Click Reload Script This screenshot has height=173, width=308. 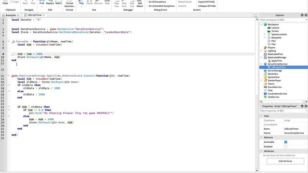coord(185,2)
